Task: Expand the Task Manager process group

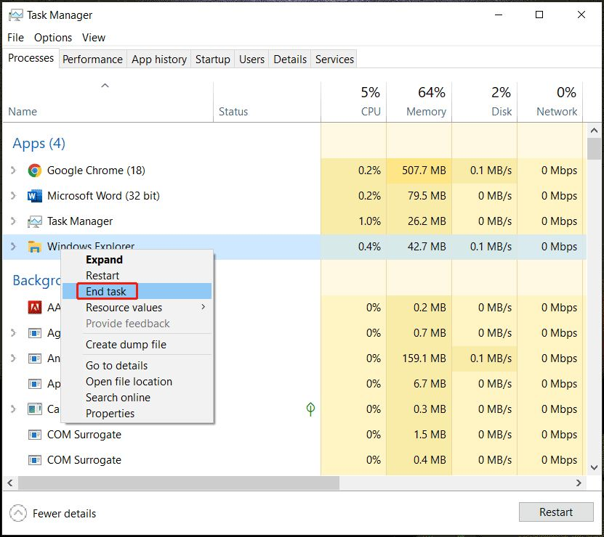Action: [x=13, y=221]
